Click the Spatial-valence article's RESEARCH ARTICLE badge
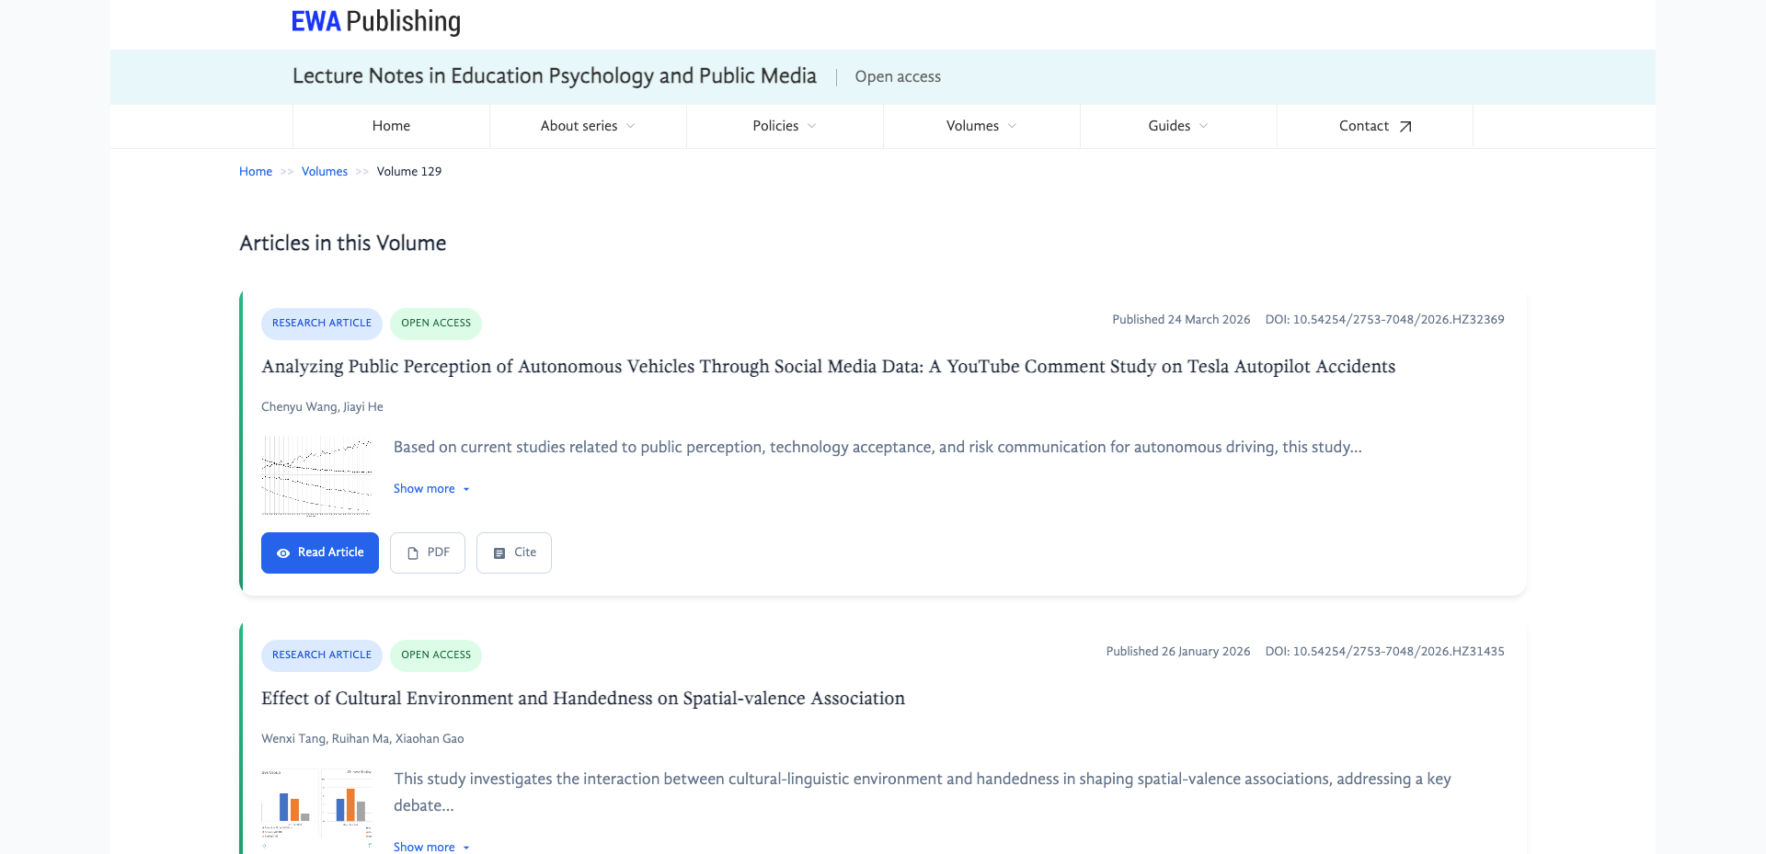This screenshot has height=854, width=1766. click(x=322, y=655)
